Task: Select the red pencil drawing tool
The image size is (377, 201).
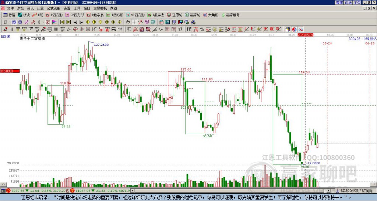Action: (x=5, y=29)
